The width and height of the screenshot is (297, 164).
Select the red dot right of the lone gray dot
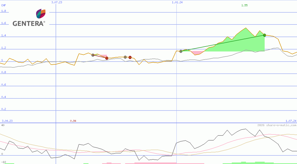(130, 58)
